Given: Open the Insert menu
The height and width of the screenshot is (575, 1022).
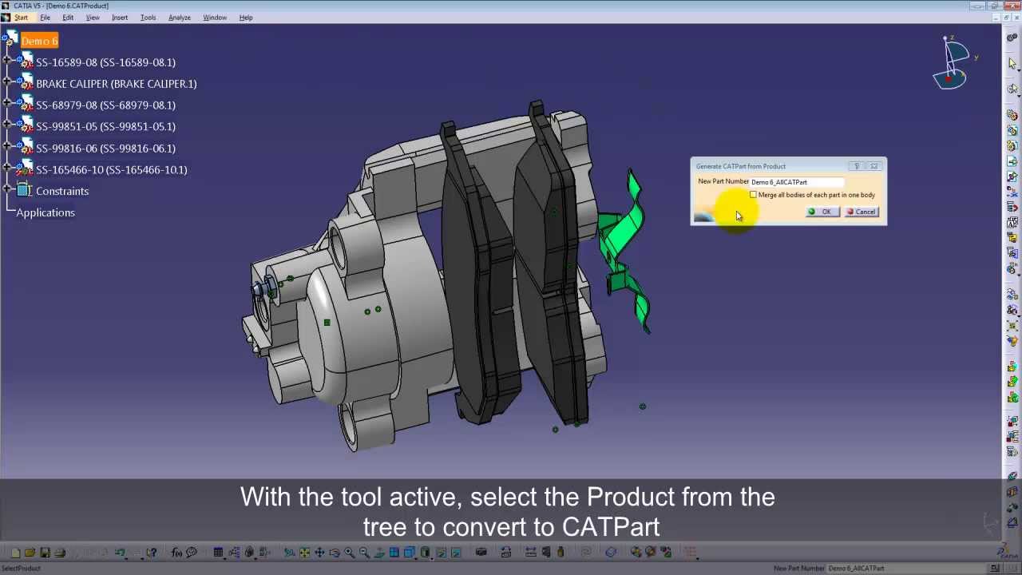Looking at the screenshot, I should 119,18.
